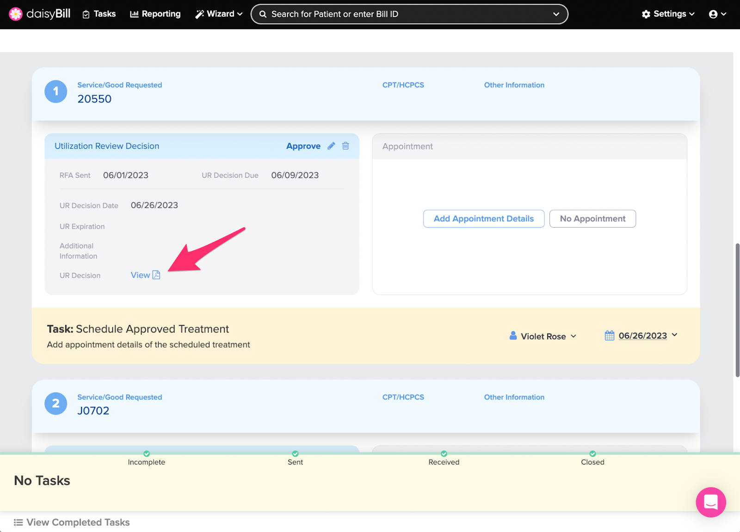The image size is (740, 532).
Task: Click Add Appointment Details button
Action: [483, 219]
